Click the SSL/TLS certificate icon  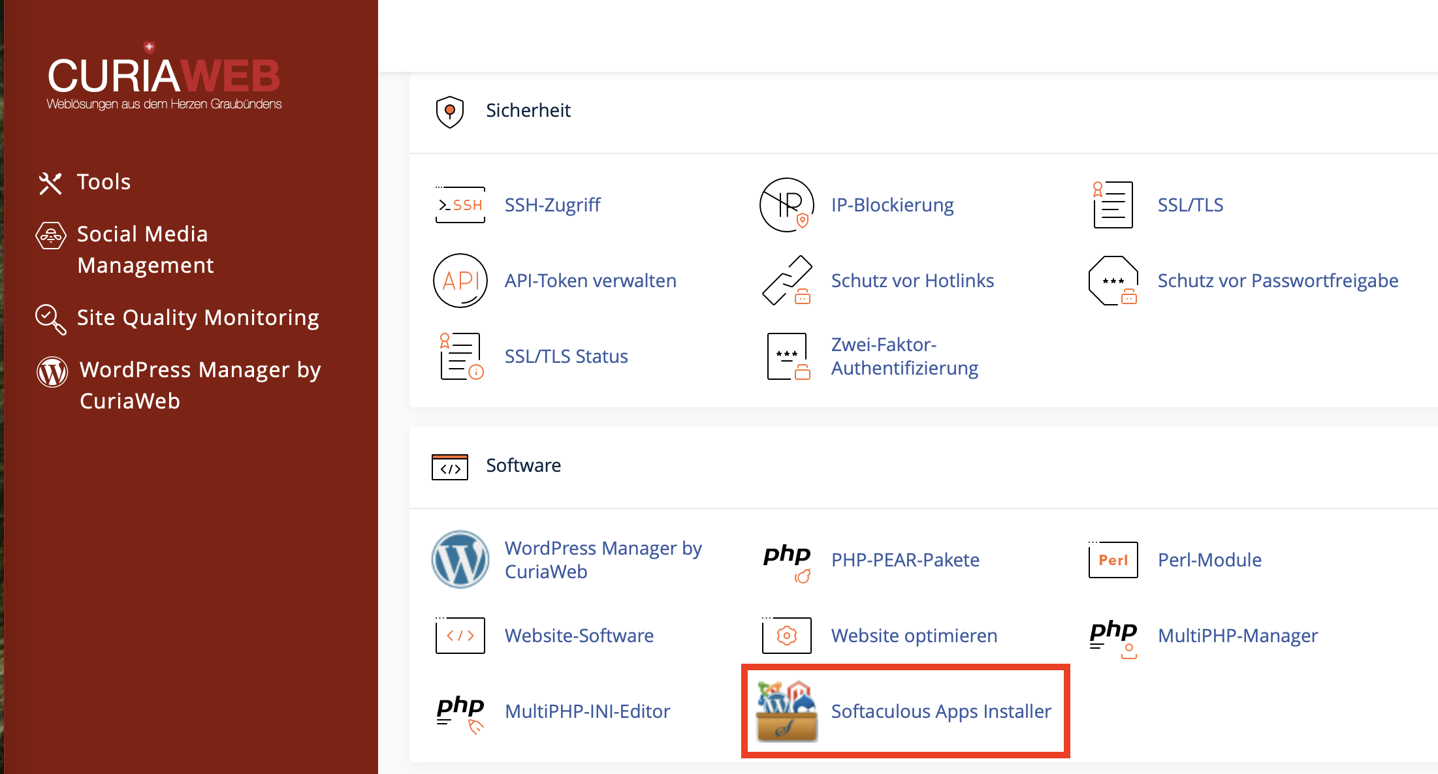[1113, 205]
